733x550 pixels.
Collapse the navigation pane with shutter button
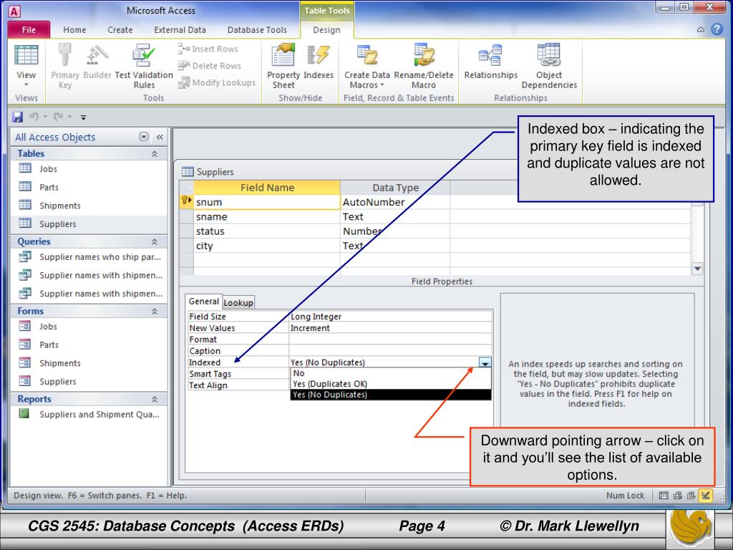tap(160, 137)
